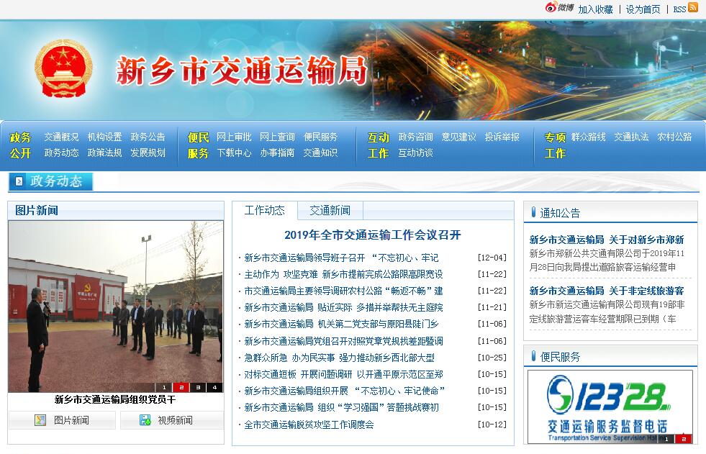This screenshot has height=454, width=706.
Task: Select photo slide number 4
Action: [x=214, y=387]
